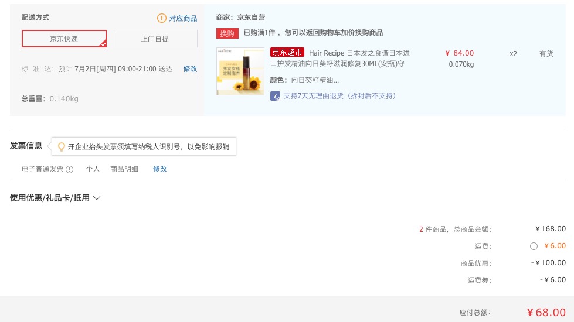The image size is (574, 322).
Task: Click the 有货 stock status
Action: tap(546, 54)
